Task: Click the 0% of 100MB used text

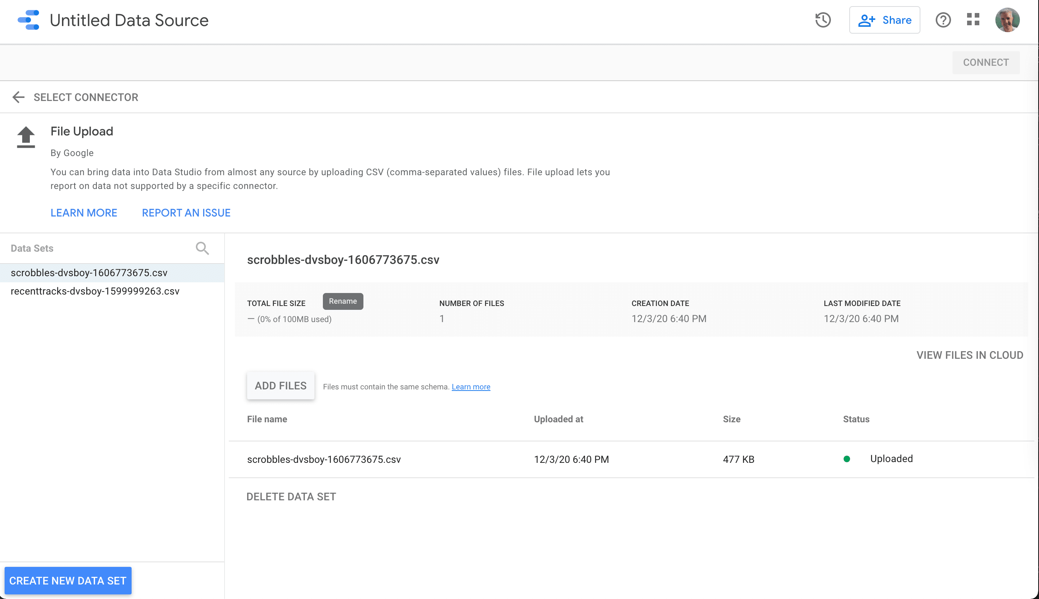Action: [x=294, y=319]
